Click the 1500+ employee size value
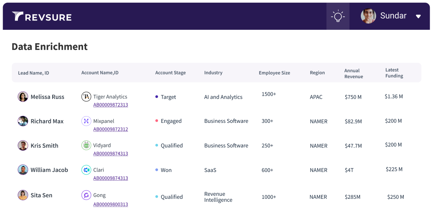Screen dimensions: 432x220 [269, 94]
